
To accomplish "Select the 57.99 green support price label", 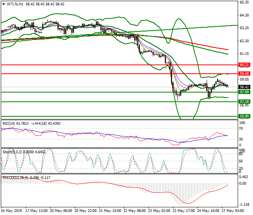I will pos(244,92).
